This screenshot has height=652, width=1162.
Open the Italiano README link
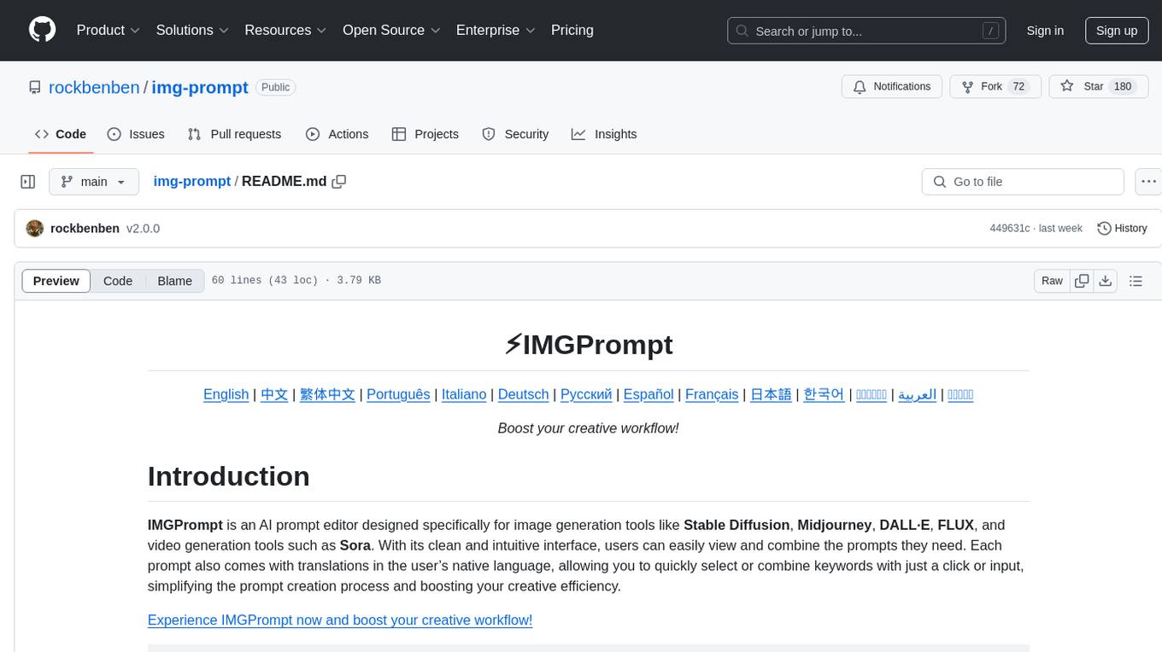point(464,394)
